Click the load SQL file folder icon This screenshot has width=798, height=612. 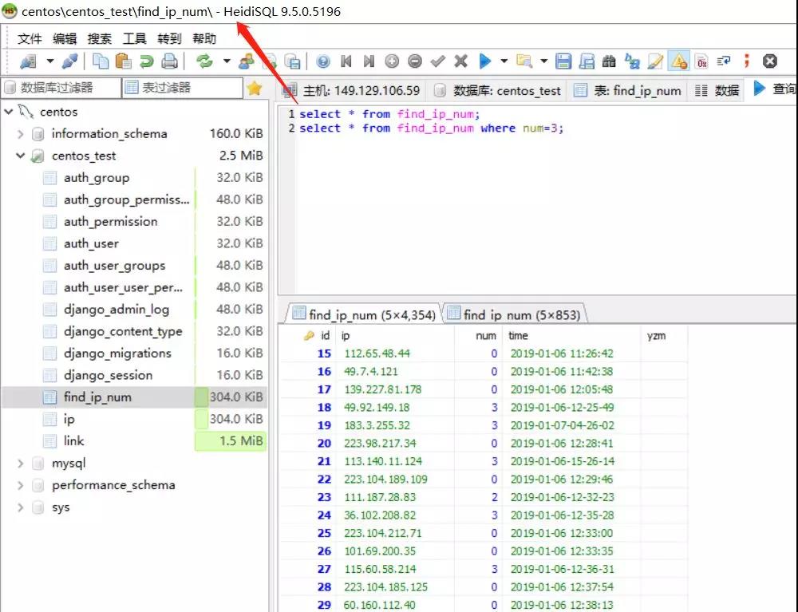point(524,61)
